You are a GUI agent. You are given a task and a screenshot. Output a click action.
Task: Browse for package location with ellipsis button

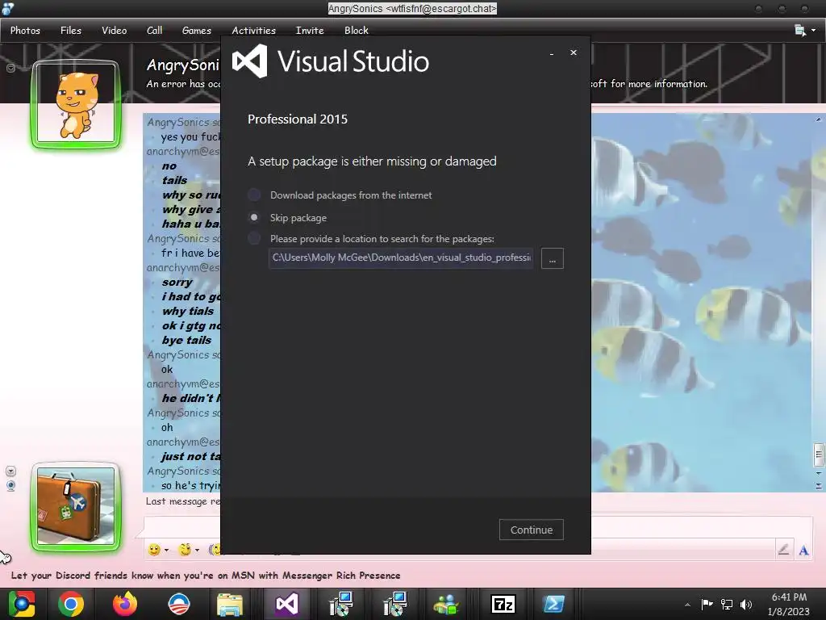[552, 258]
